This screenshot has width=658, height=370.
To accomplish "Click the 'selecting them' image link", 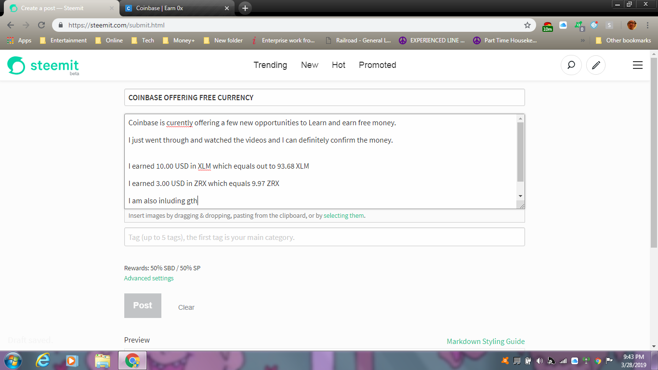I will click(344, 216).
